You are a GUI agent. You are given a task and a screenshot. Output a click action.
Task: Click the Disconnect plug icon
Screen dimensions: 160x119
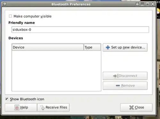click(x=115, y=76)
